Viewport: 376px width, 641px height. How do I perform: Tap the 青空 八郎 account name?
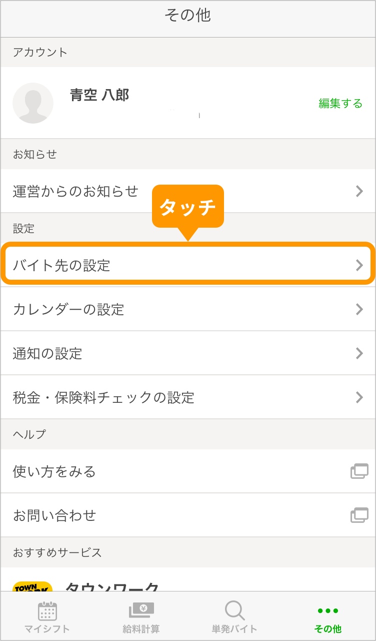coord(99,95)
